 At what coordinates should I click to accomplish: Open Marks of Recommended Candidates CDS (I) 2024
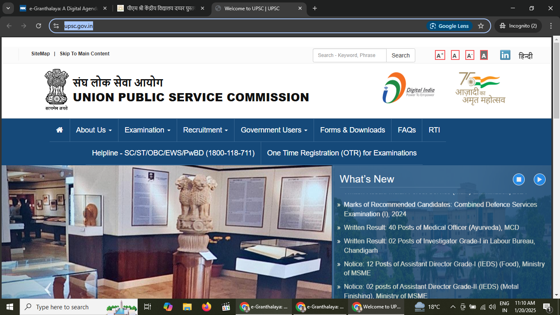pos(440,209)
